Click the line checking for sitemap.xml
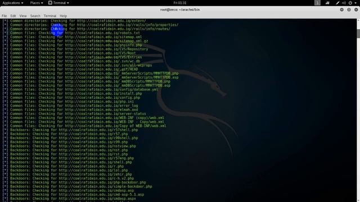360x202 pixels. click(x=72, y=37)
